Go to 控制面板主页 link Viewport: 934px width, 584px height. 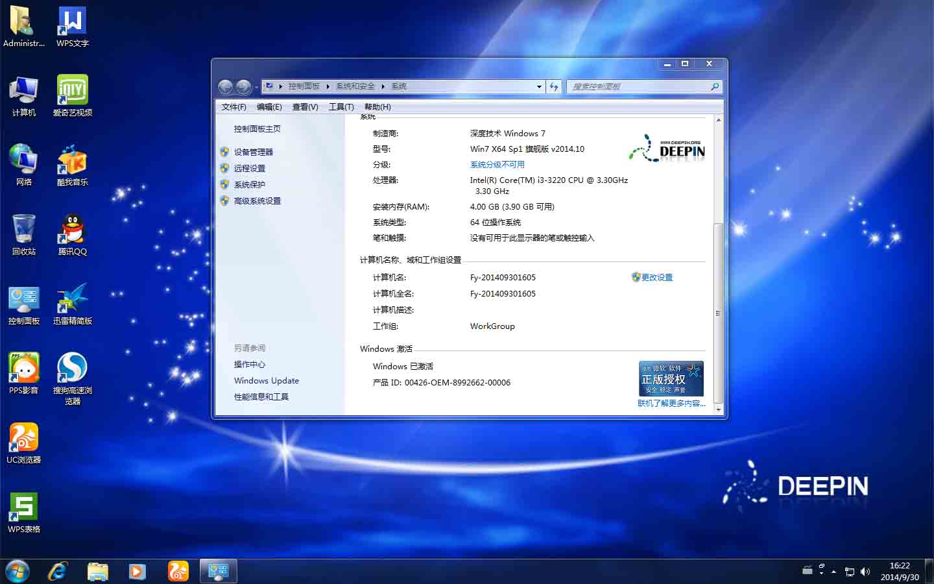coord(257,129)
